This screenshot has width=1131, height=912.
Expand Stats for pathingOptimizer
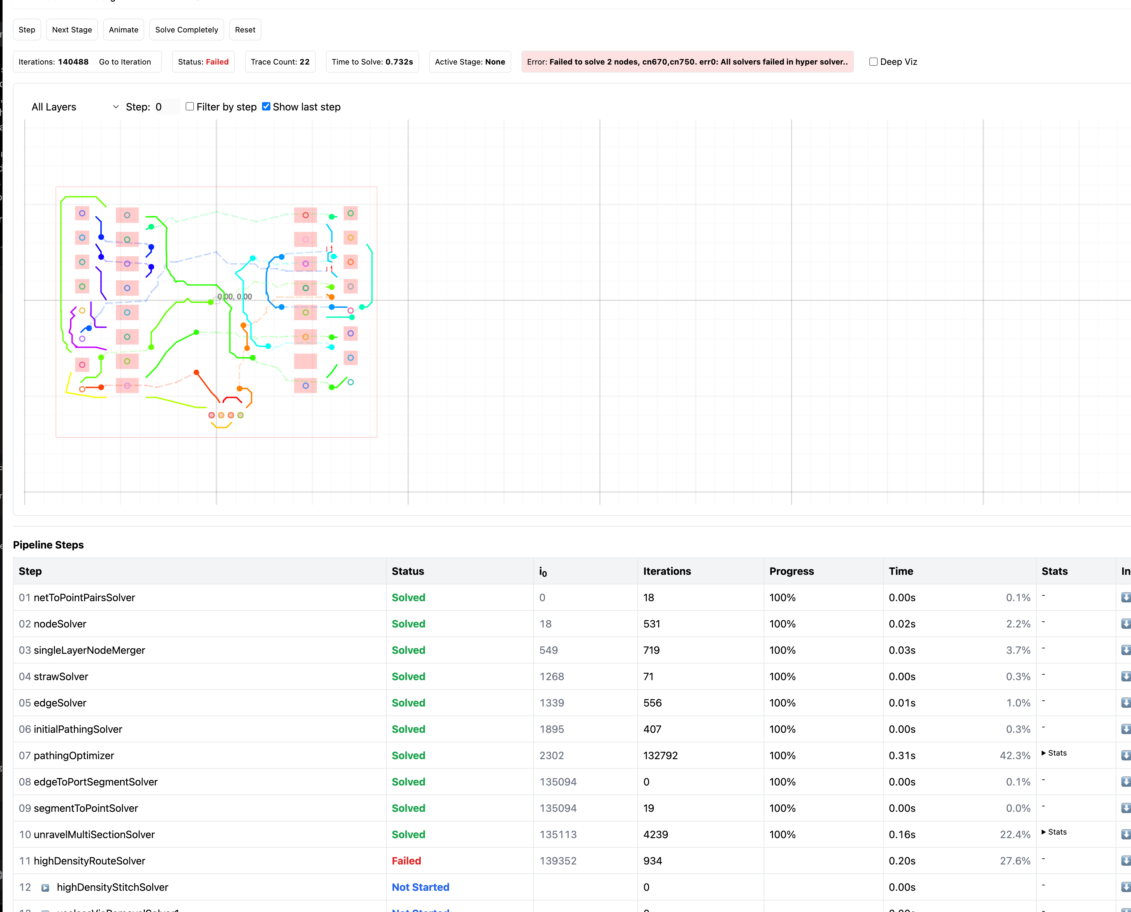[1054, 753]
